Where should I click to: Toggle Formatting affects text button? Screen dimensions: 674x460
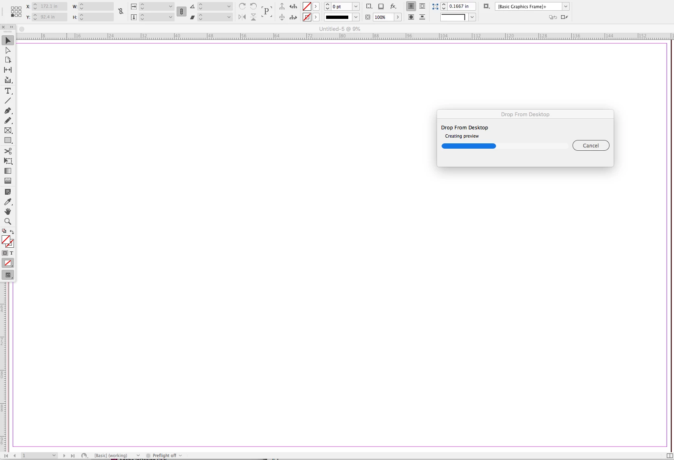pos(12,253)
